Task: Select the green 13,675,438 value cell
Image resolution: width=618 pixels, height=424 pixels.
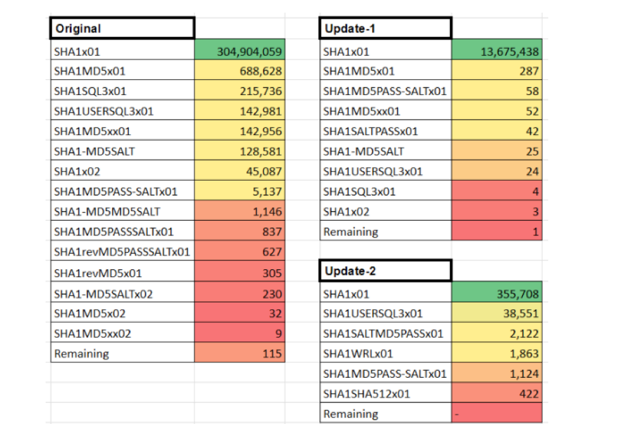Action: pos(497,51)
